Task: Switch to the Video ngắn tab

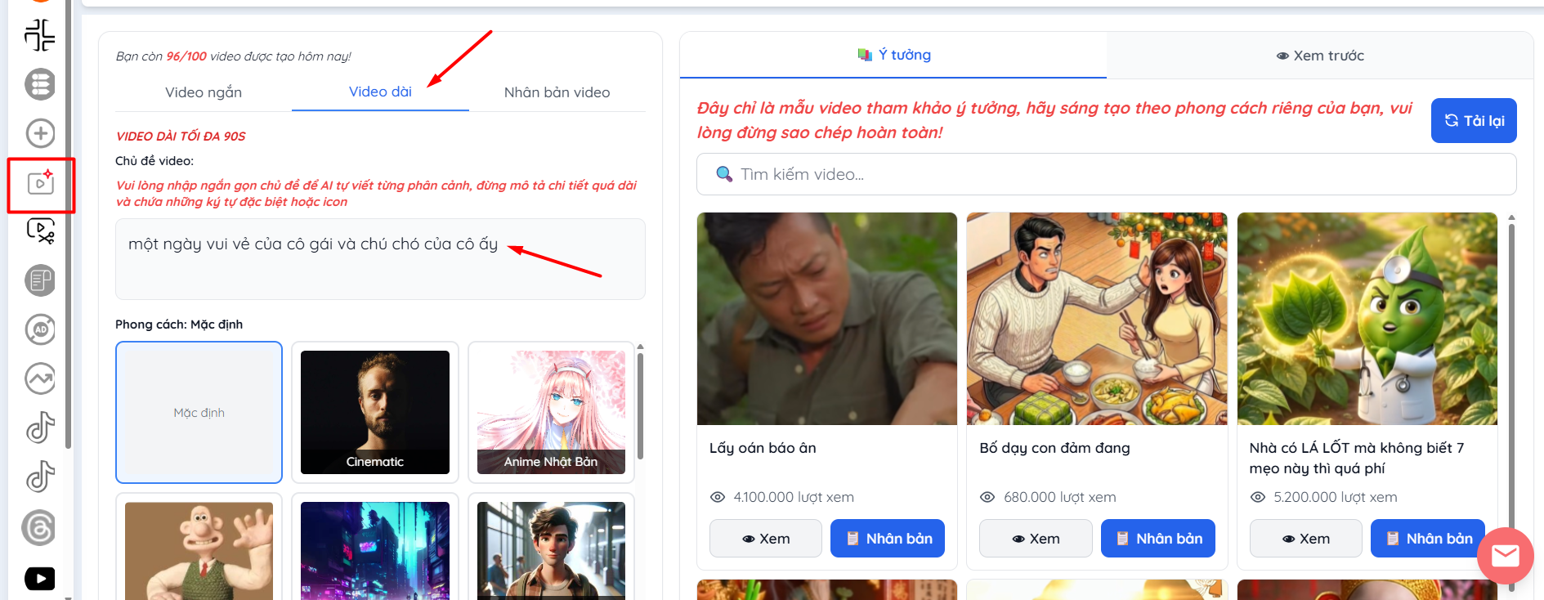Action: (204, 92)
